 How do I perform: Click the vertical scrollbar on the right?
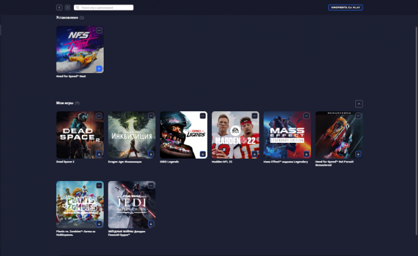coord(416,131)
